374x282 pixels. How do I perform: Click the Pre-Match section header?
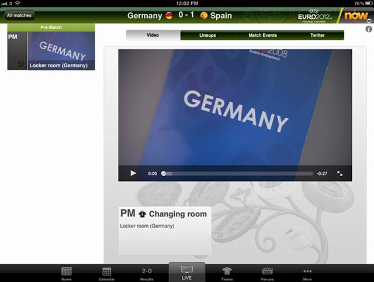51,27
